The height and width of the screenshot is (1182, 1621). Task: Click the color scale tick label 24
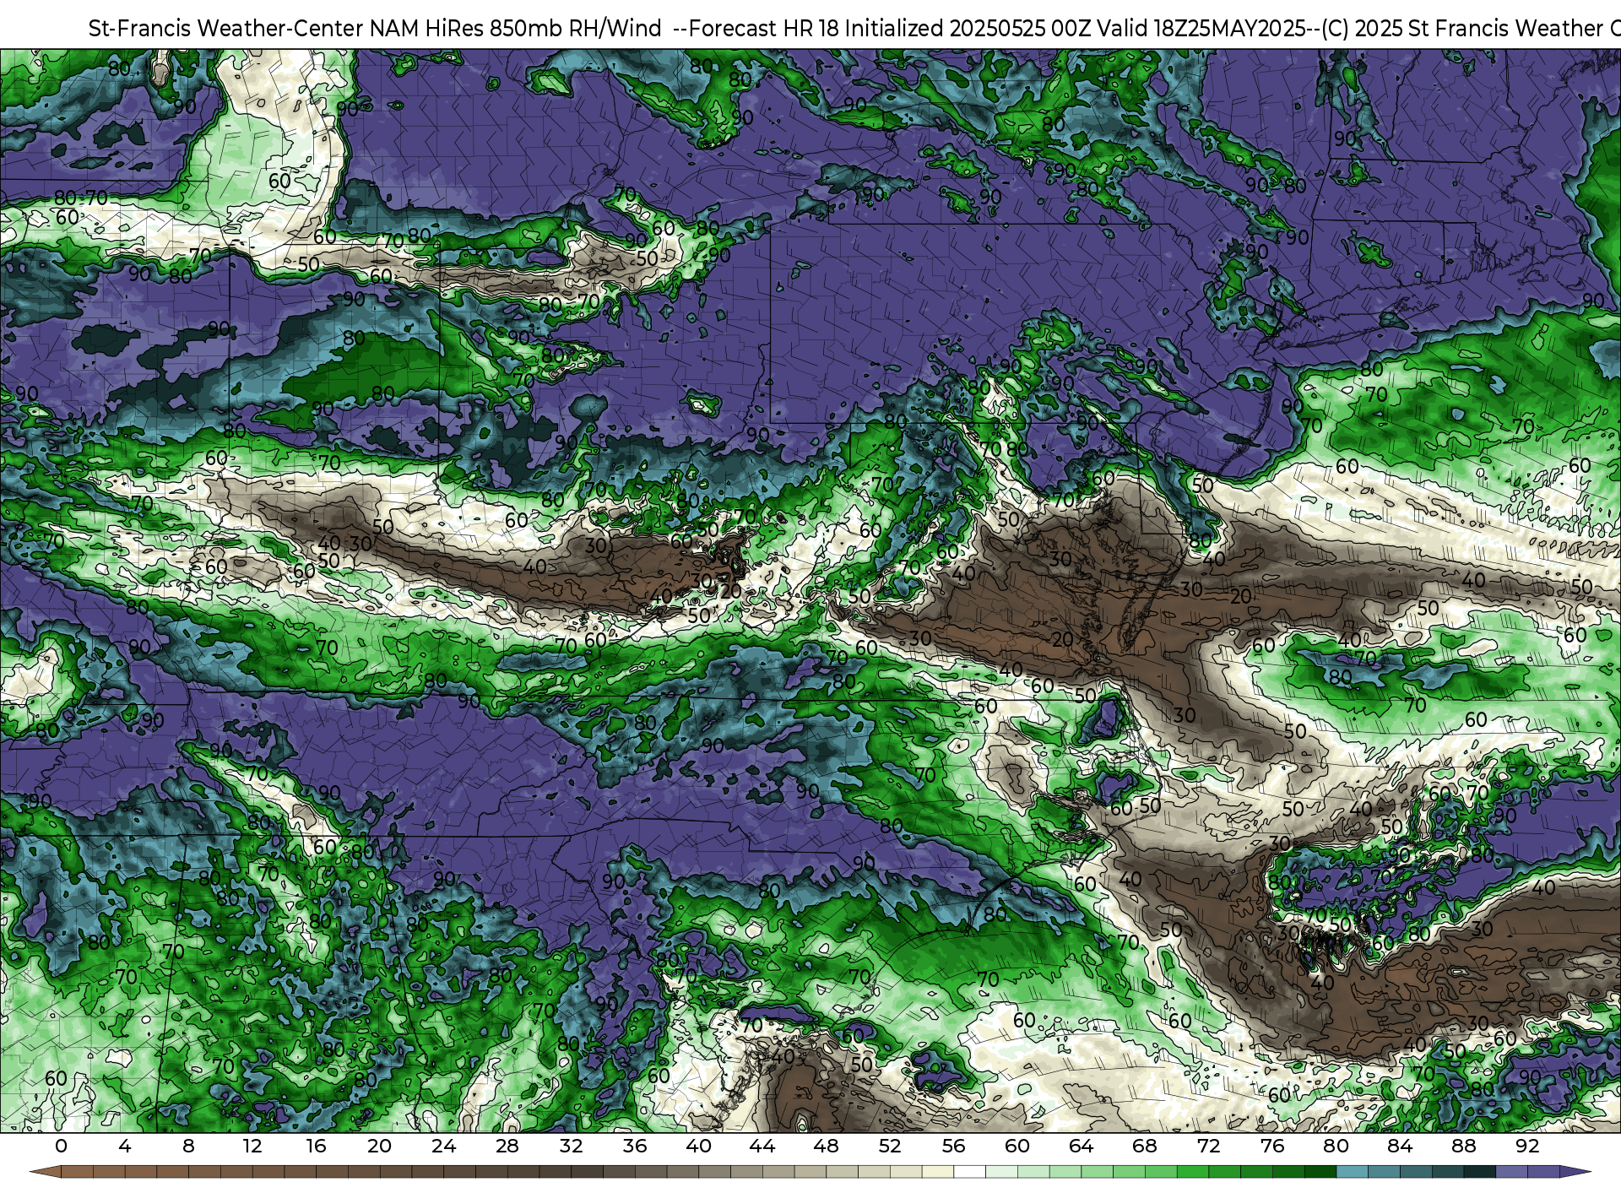click(x=443, y=1146)
